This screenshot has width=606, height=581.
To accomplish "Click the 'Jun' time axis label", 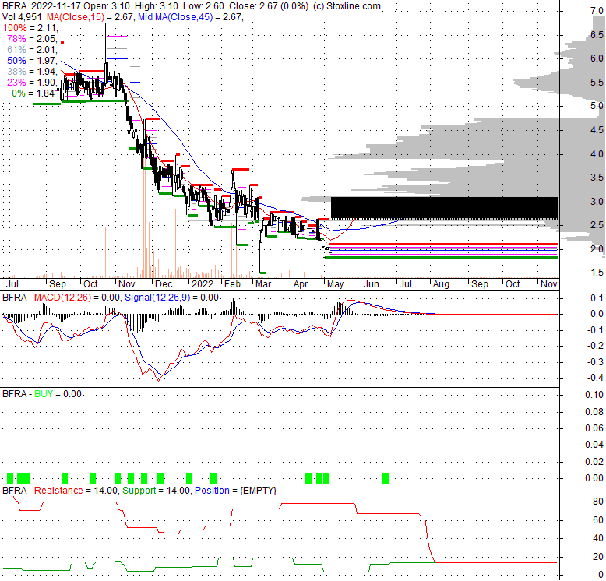I will (x=372, y=284).
